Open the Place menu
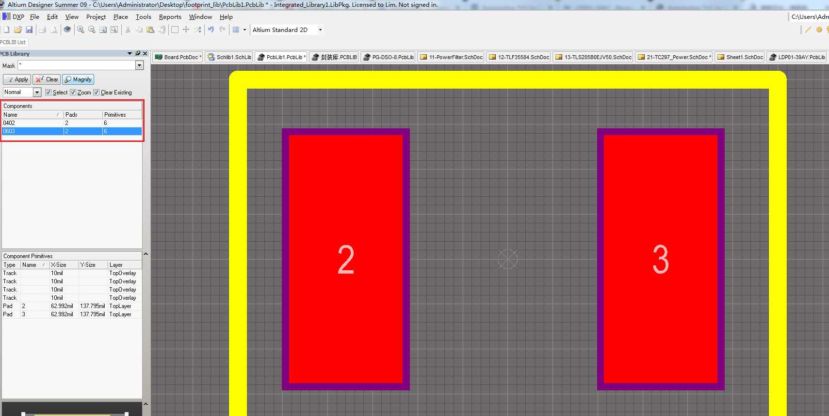The height and width of the screenshot is (416, 829). [121, 16]
